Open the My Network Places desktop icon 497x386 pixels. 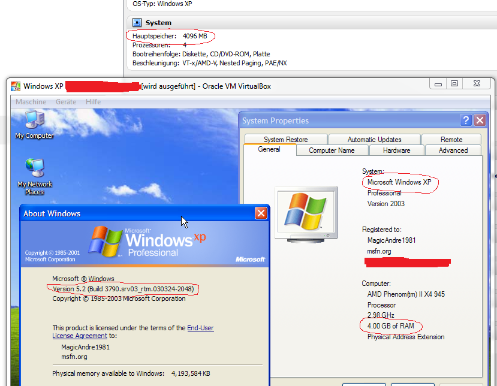[35, 177]
